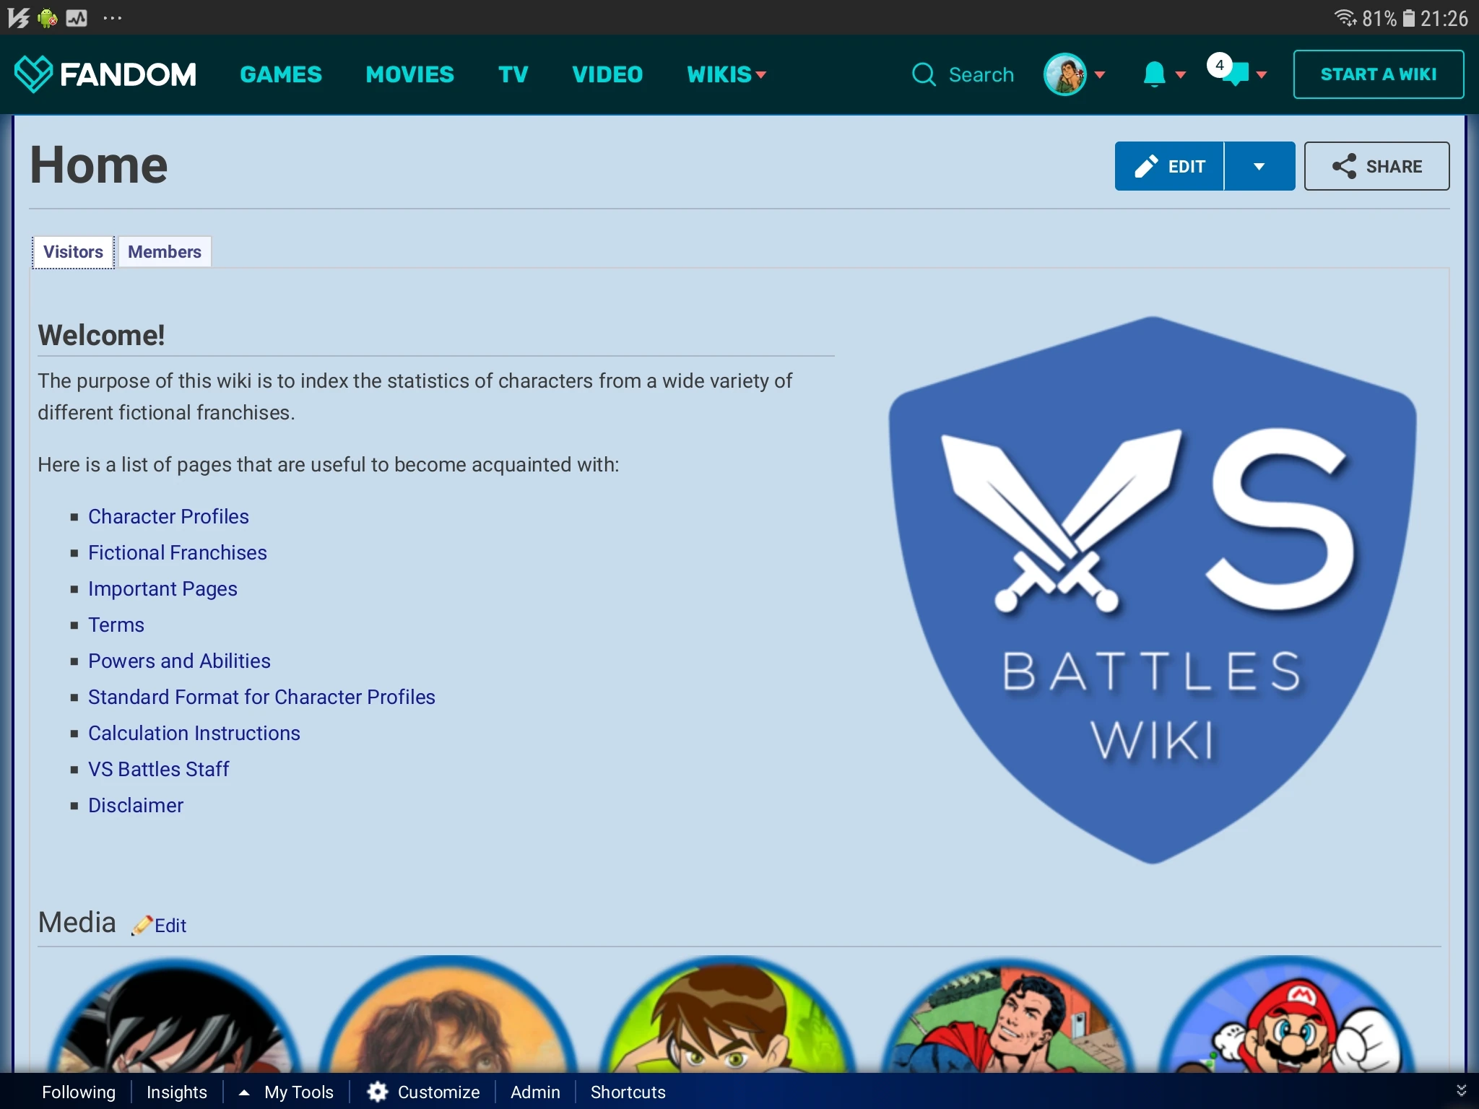Open Calculation Instructions link
Image resolution: width=1479 pixels, height=1109 pixels.
[x=194, y=734]
